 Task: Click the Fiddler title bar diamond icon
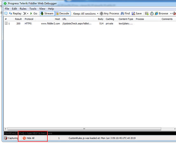(x=5, y=3)
